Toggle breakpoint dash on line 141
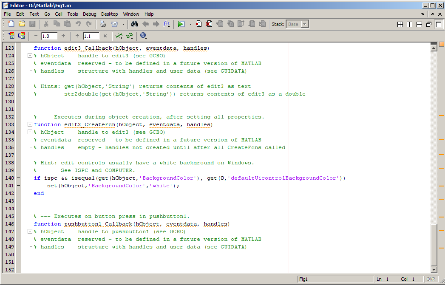 click(18, 186)
